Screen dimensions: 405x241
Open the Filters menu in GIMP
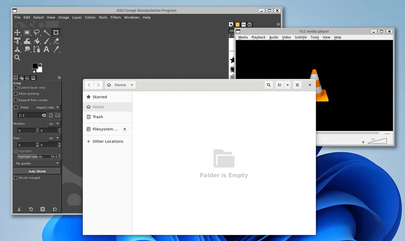pyautogui.click(x=115, y=17)
